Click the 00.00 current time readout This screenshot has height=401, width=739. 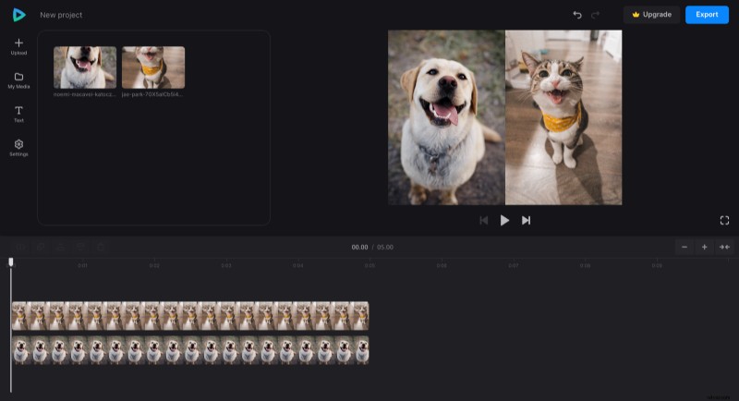[x=359, y=248]
